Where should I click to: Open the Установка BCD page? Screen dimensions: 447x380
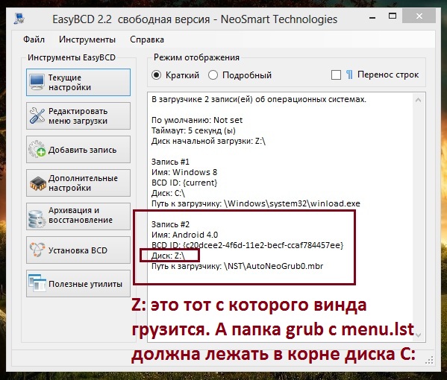pos(78,250)
